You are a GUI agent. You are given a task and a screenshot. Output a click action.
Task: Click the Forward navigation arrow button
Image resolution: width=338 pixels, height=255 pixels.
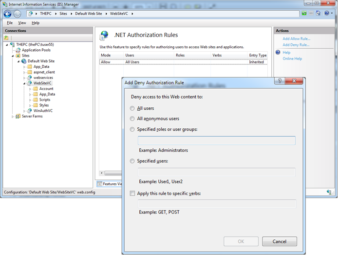[x=17, y=14]
